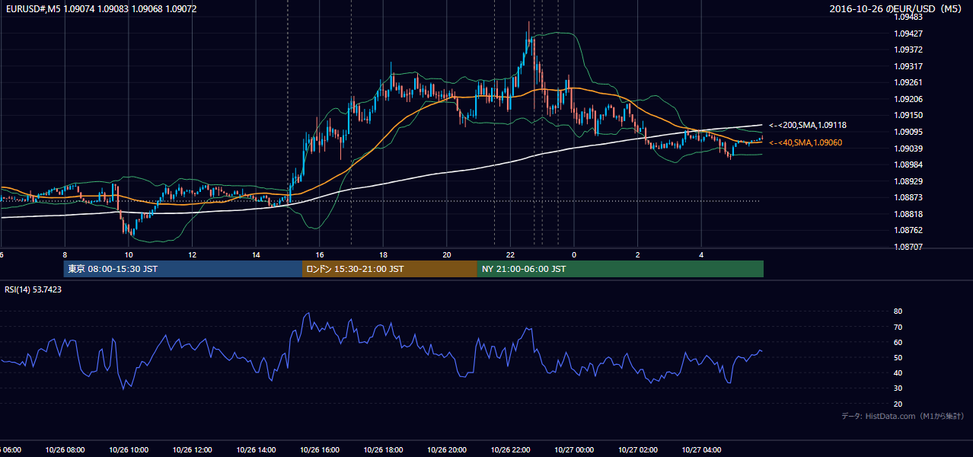
Task: Select price axis value 1.09095
Action: pyautogui.click(x=908, y=132)
